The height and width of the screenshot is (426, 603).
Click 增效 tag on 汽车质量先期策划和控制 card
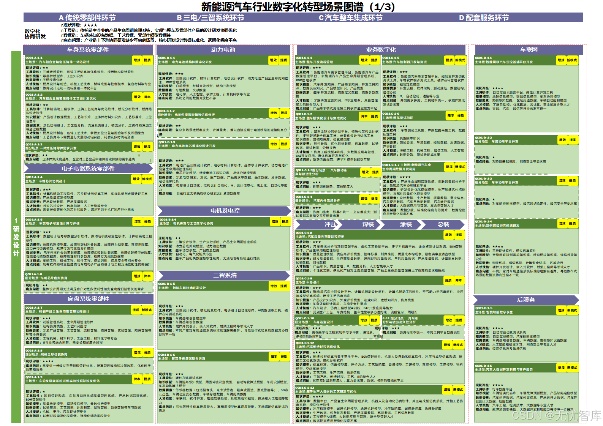pos(449,235)
